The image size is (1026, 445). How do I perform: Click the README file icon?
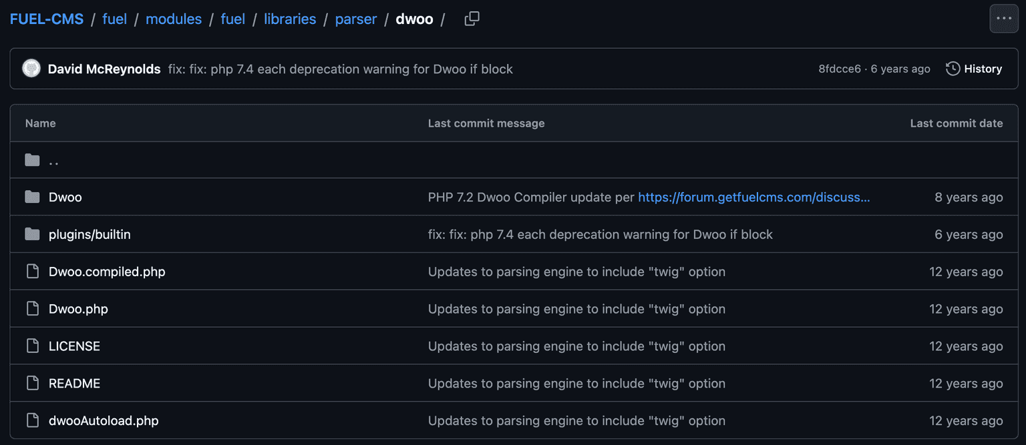(32, 384)
